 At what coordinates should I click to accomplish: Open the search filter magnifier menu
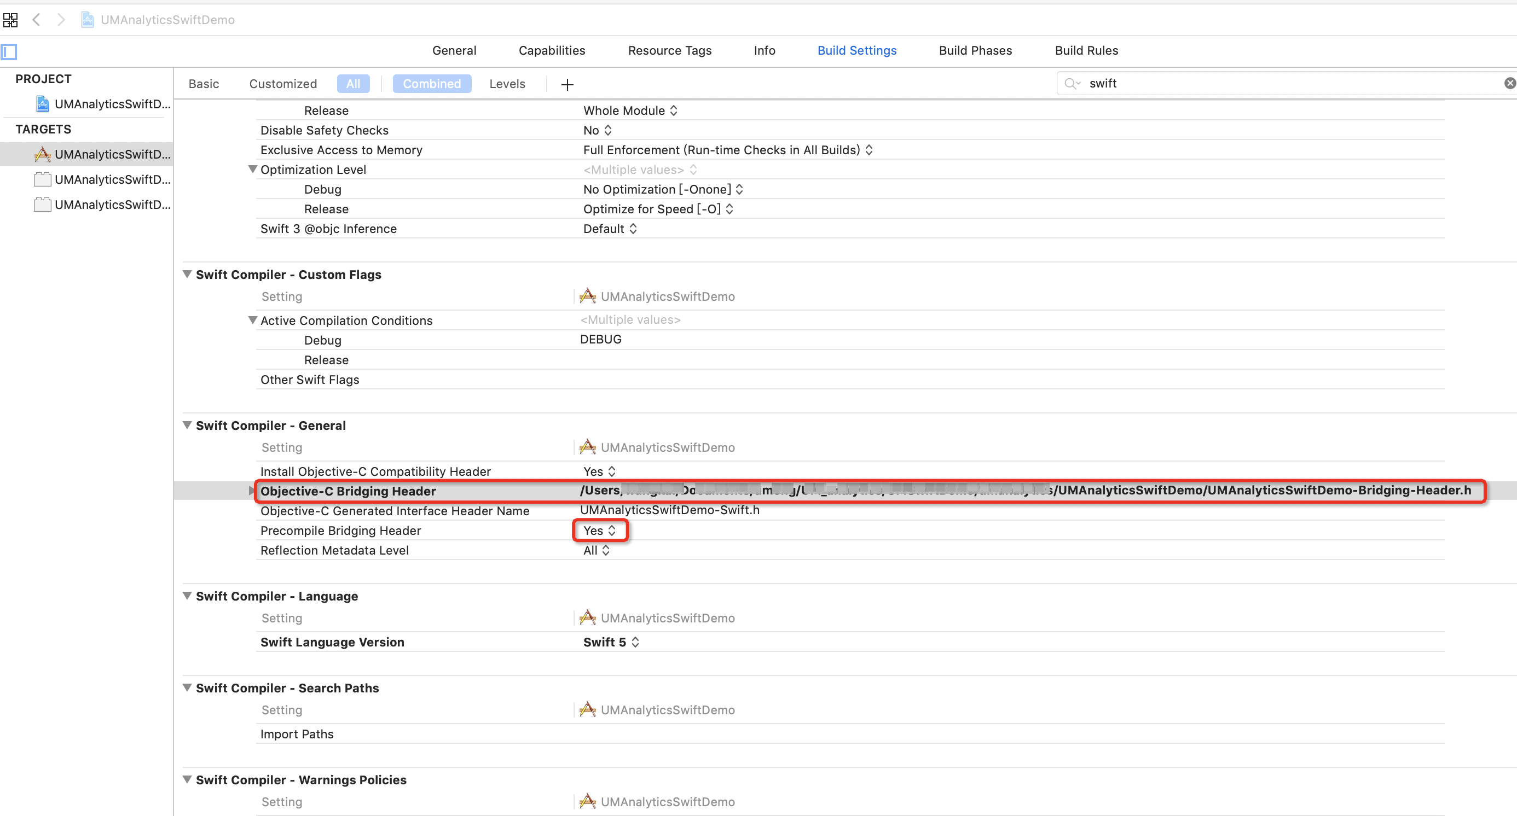1073,84
